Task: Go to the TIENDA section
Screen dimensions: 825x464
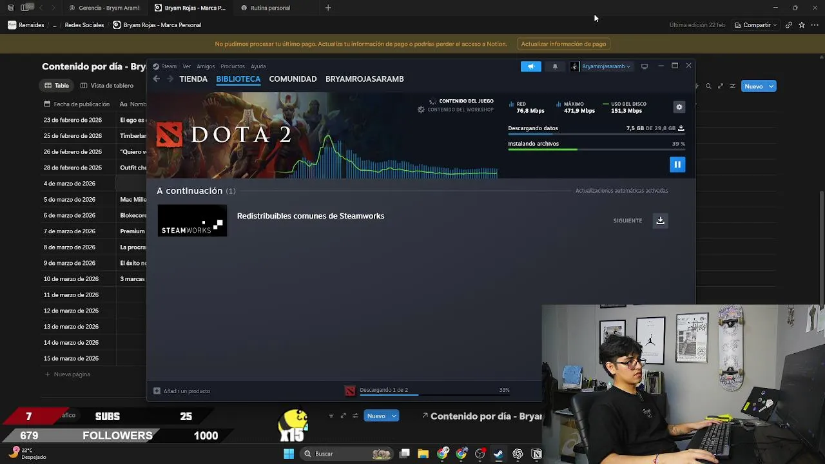Action: (x=193, y=79)
